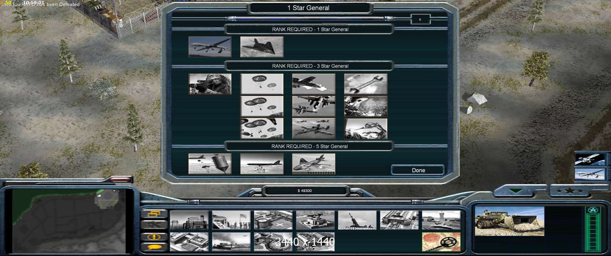Build the Barracks with flag
Screen dimensions: 611x256
[231, 220]
